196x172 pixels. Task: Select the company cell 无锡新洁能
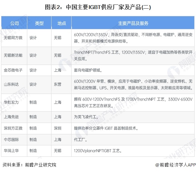pos(13,55)
